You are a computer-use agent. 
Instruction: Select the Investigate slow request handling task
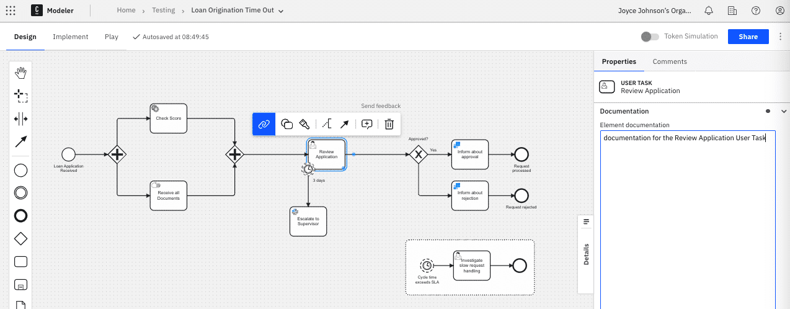click(x=472, y=266)
